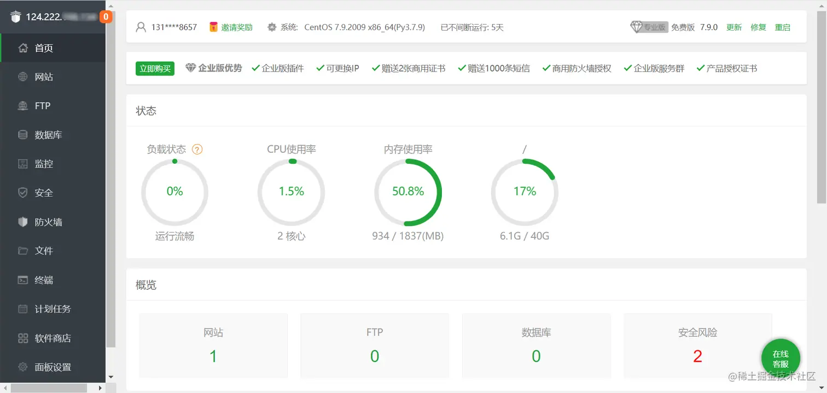
Task: Click the account number 131****8657
Action: pyautogui.click(x=174, y=27)
